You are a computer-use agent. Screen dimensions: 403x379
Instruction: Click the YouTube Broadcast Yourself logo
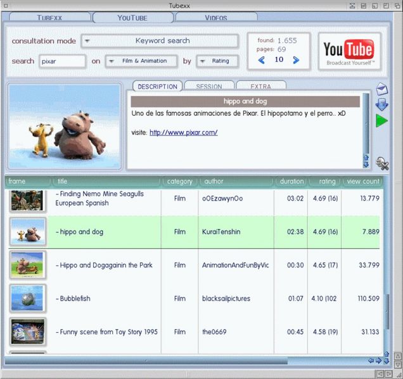(349, 51)
